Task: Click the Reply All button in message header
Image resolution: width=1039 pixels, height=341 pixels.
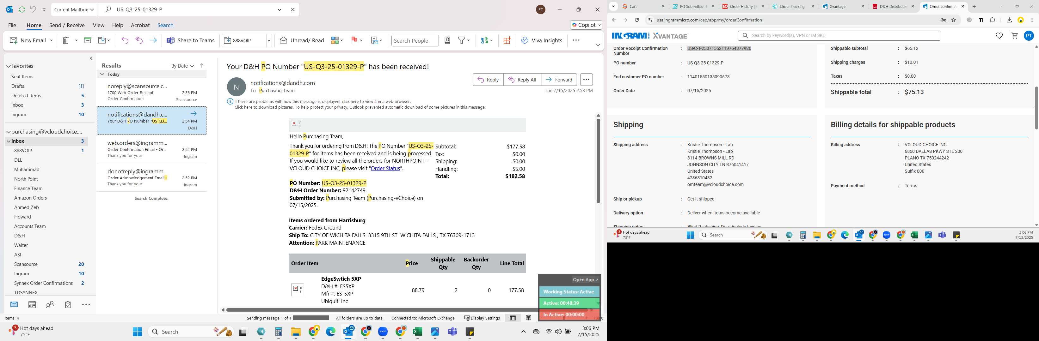Action: [x=522, y=80]
